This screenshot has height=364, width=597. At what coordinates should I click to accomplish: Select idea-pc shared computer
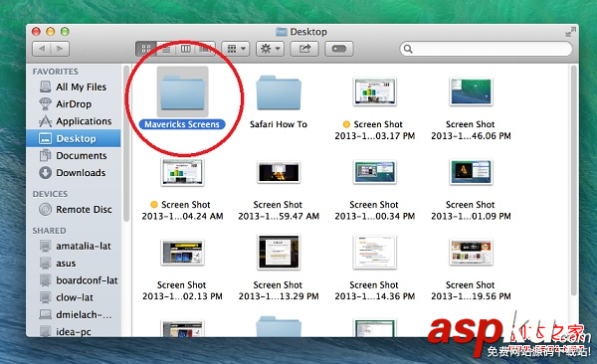(74, 331)
